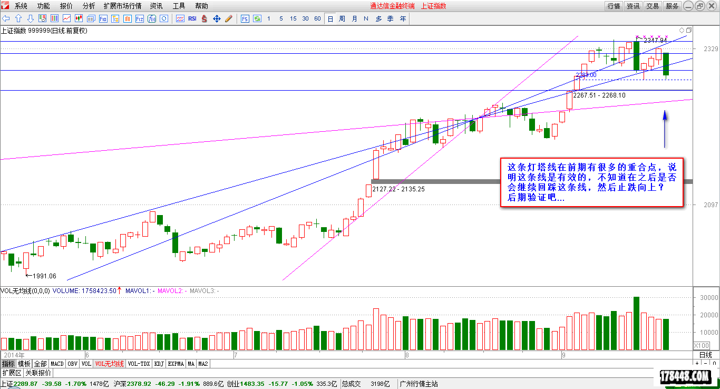720x389 pixels.
Task: Open the 分析 menu
Action: point(89,6)
